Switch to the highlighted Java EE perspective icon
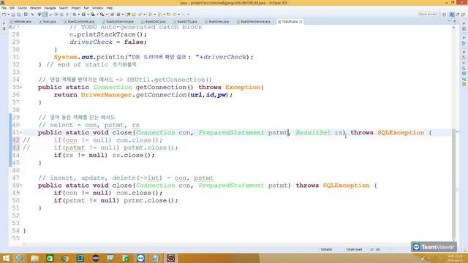Image resolution: width=468 pixels, height=263 pixels. tap(452, 15)
